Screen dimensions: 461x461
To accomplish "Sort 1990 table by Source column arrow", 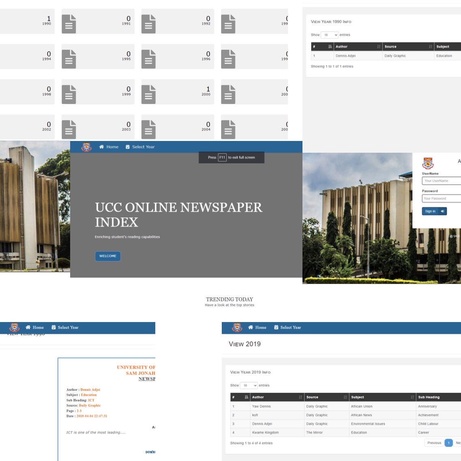I will point(431,47).
